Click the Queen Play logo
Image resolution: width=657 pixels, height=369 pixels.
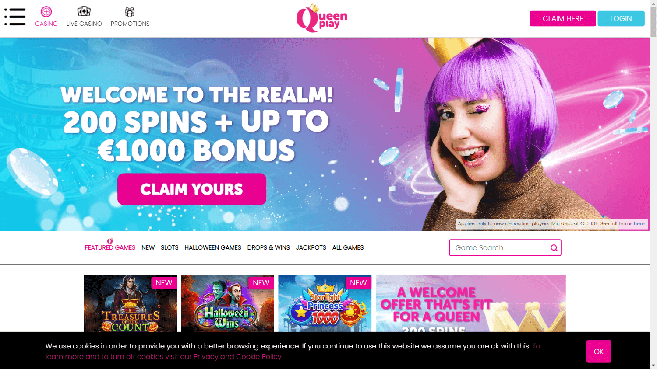(x=322, y=18)
